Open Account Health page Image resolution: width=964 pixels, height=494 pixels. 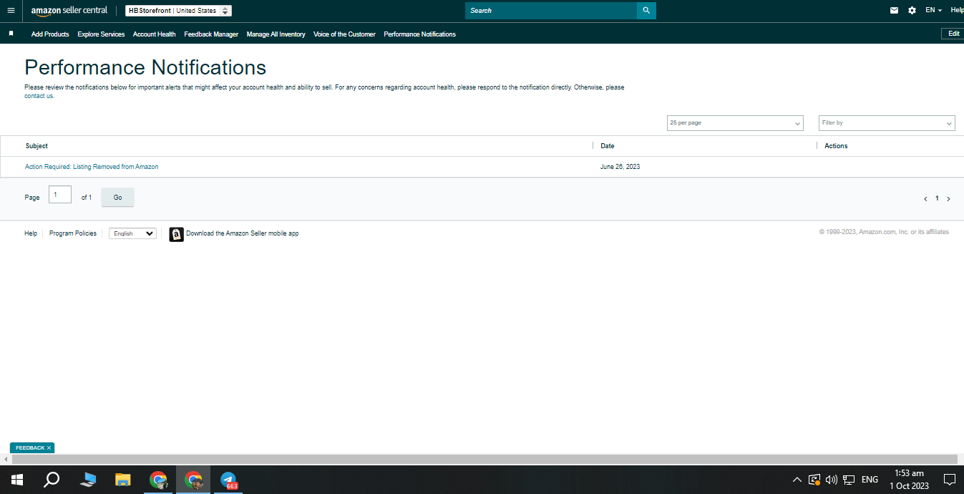click(x=154, y=34)
